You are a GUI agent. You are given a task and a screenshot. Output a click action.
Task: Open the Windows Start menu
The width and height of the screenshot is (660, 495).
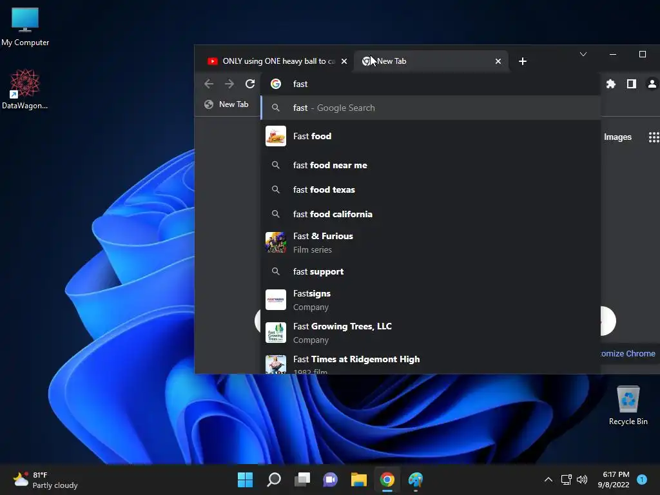click(x=245, y=480)
